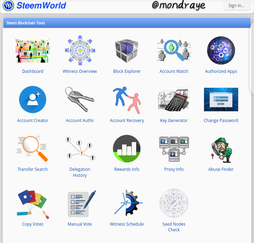Click the Witness Overview network icon

tap(80, 50)
